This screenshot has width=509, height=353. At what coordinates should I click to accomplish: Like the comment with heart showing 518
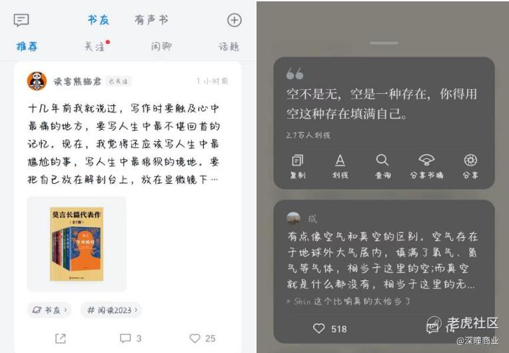coord(318,328)
